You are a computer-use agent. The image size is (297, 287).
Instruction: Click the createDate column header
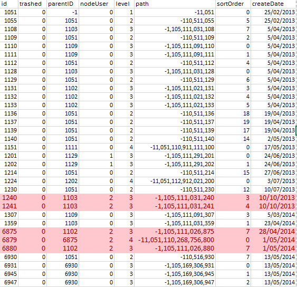click(x=273, y=4)
